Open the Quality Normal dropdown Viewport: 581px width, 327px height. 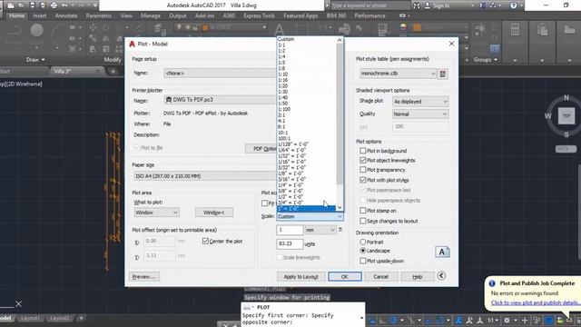(x=420, y=114)
